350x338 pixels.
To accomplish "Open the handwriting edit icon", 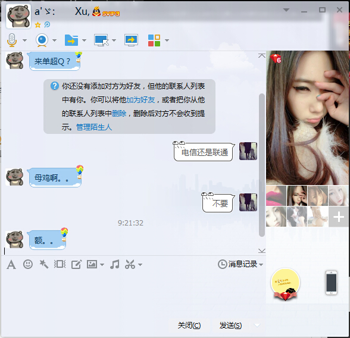I will pyautogui.click(x=76, y=265).
